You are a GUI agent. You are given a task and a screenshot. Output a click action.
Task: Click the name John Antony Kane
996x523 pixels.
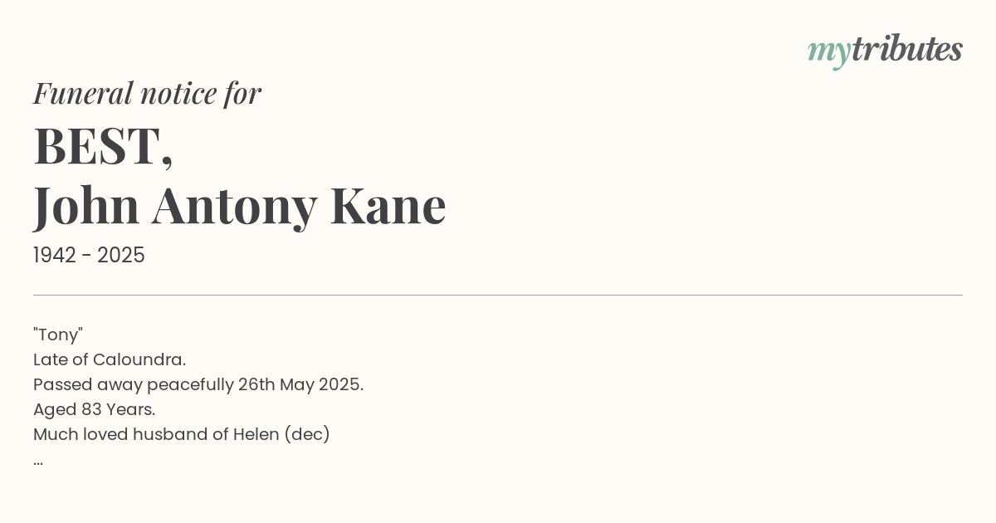tap(240, 206)
